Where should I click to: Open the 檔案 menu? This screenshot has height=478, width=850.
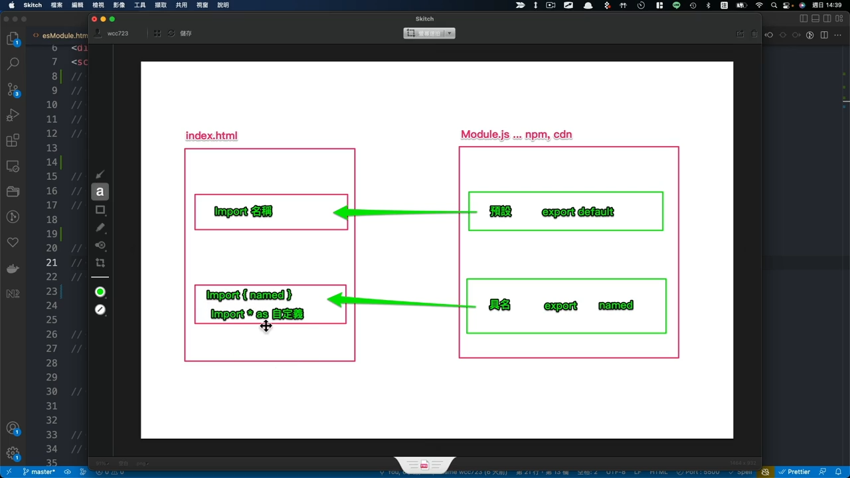56,5
